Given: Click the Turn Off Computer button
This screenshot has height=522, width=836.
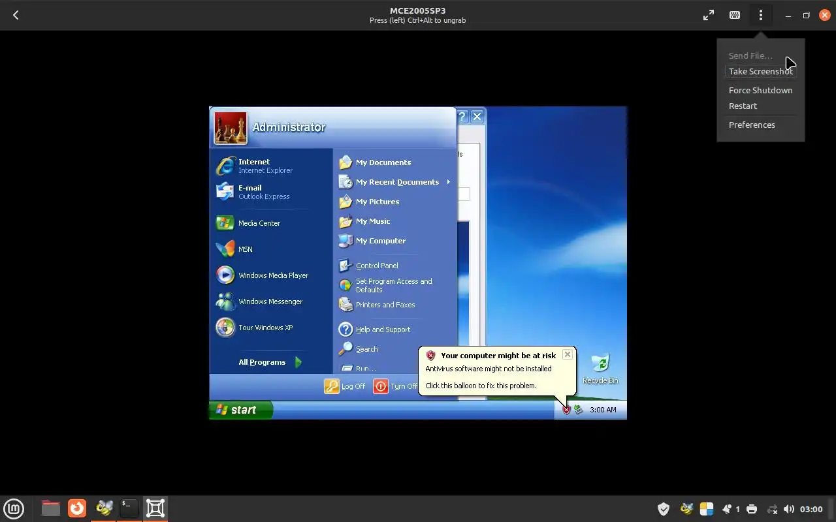Looking at the screenshot, I should point(396,386).
